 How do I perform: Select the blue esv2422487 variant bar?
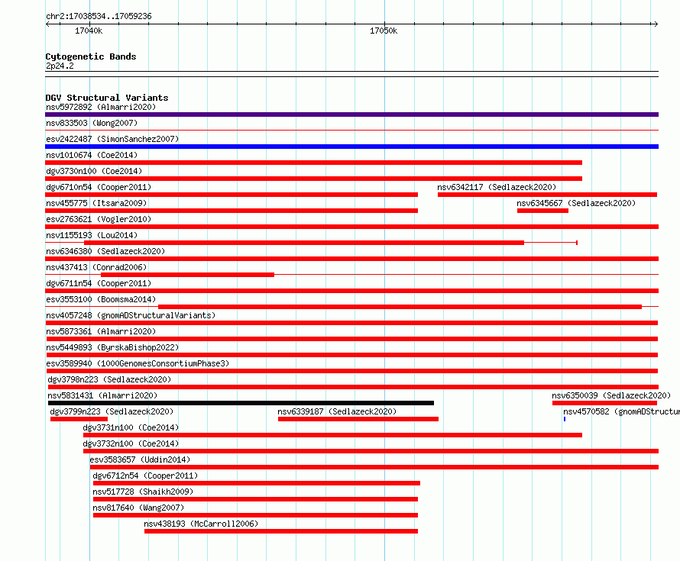[351, 147]
